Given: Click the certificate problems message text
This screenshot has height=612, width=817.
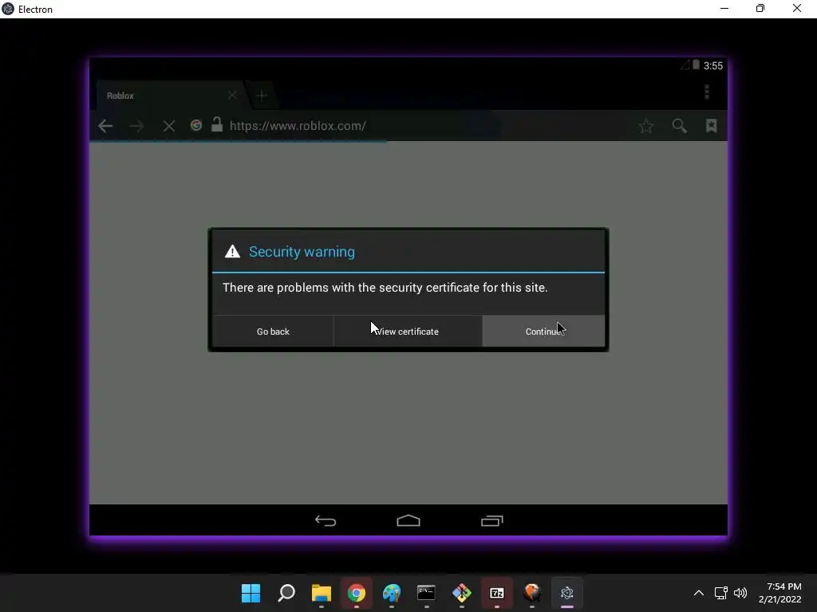Looking at the screenshot, I should (x=385, y=288).
